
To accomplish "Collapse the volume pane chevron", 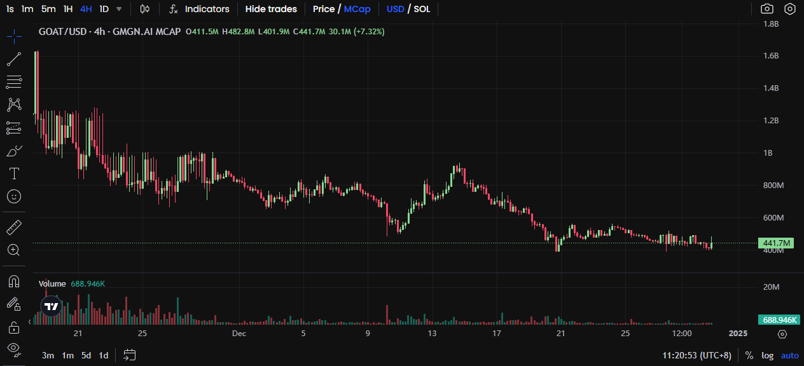I will [x=30, y=322].
